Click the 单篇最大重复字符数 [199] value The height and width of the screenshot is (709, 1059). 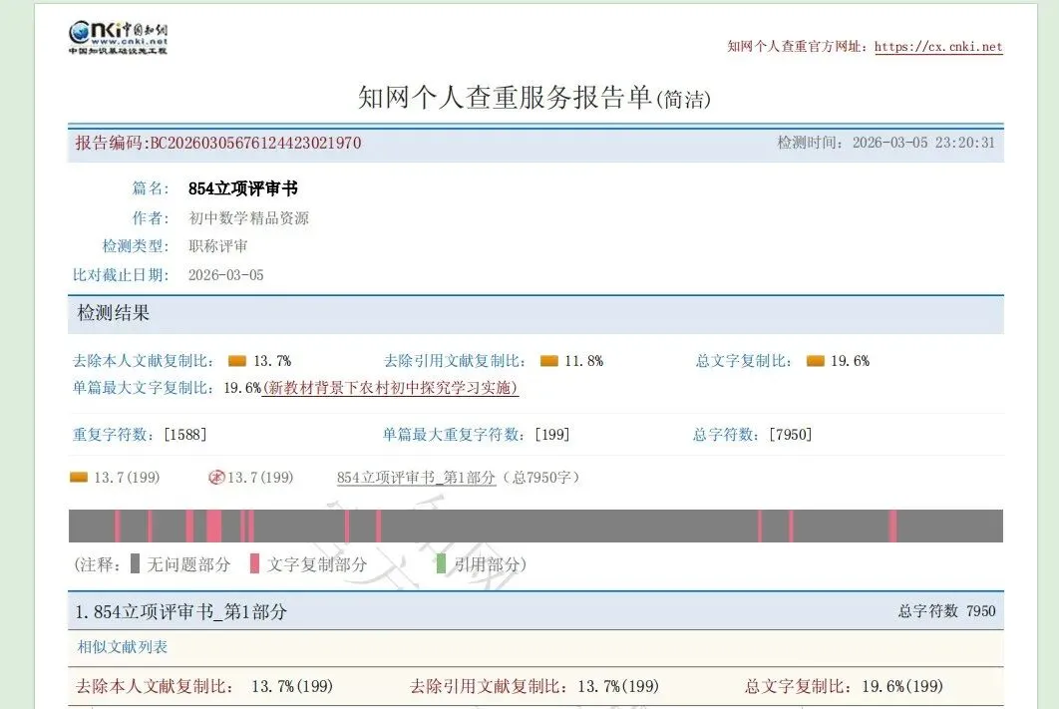[551, 434]
